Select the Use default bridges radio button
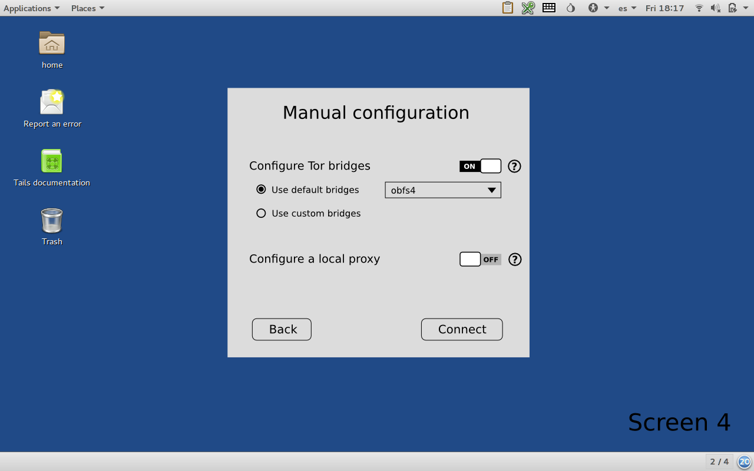Image resolution: width=754 pixels, height=471 pixels. [x=261, y=190]
